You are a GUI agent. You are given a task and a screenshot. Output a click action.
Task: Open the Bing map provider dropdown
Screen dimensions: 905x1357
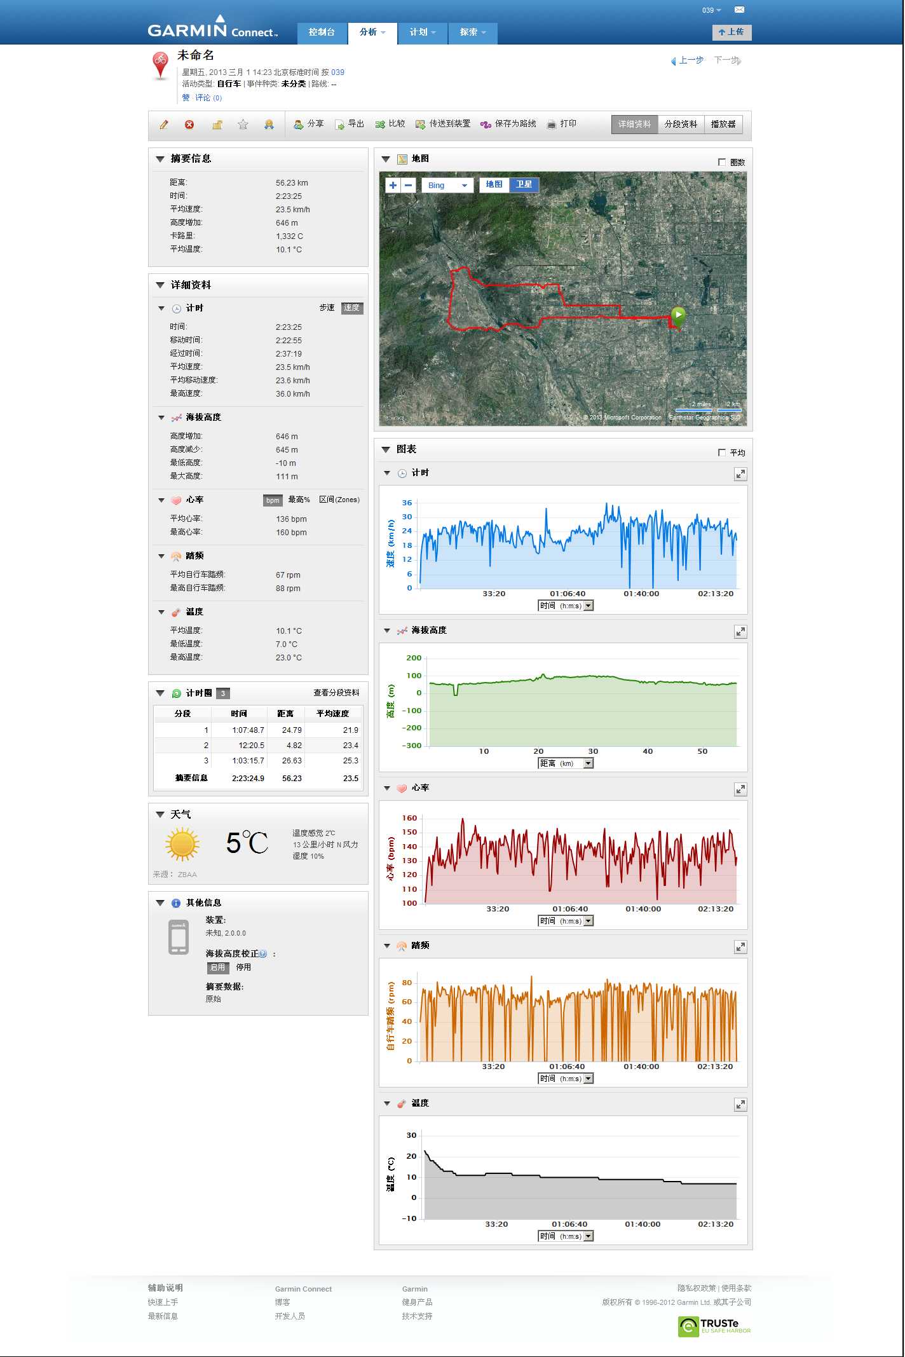click(x=447, y=185)
